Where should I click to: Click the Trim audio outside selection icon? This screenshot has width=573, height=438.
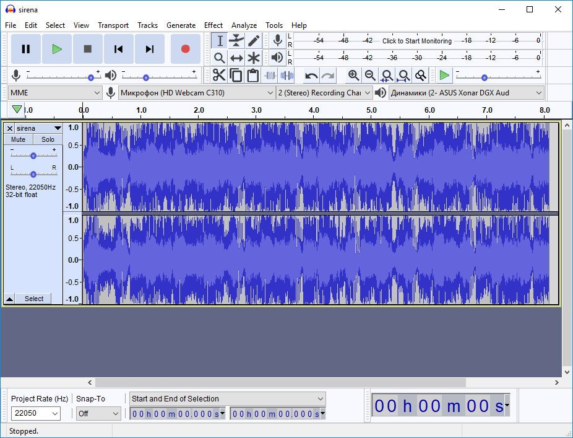(270, 76)
